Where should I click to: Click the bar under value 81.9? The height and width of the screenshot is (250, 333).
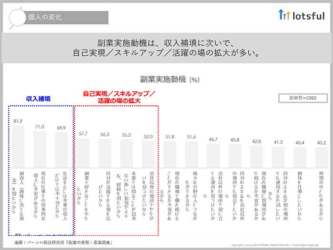point(18,147)
